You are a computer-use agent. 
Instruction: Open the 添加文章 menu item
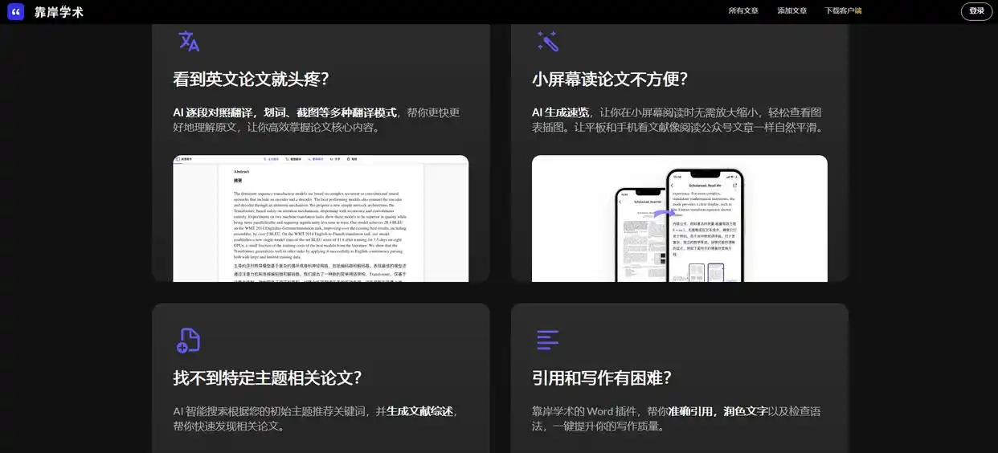click(x=791, y=11)
